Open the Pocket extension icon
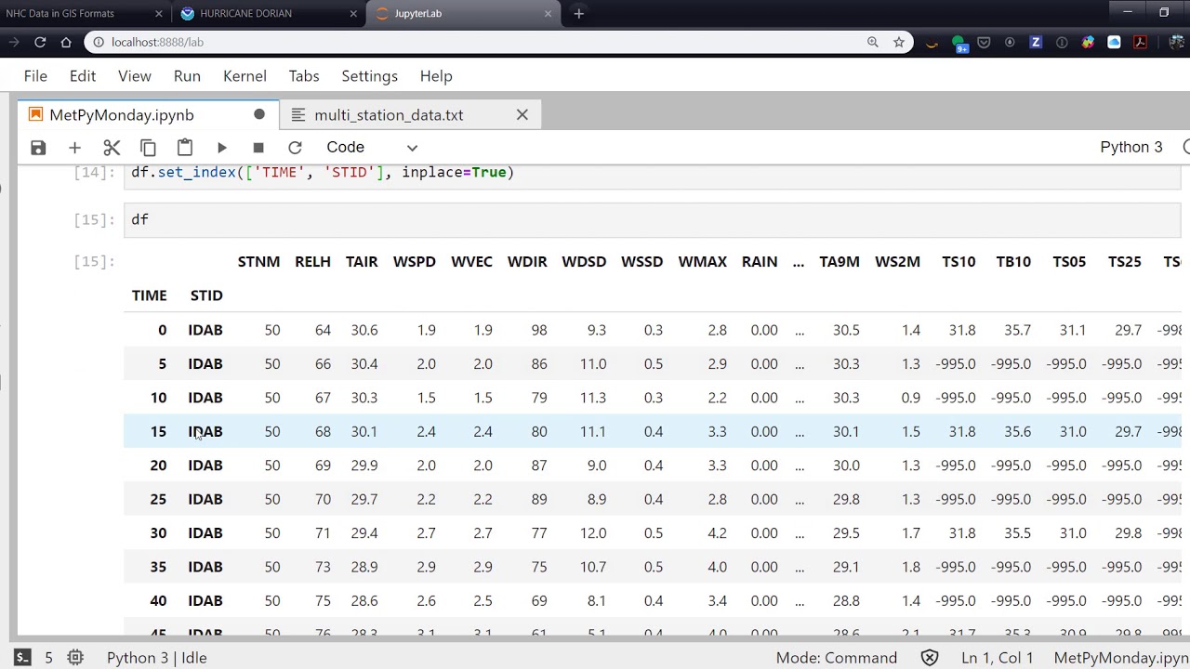This screenshot has width=1190, height=669. pos(984,43)
